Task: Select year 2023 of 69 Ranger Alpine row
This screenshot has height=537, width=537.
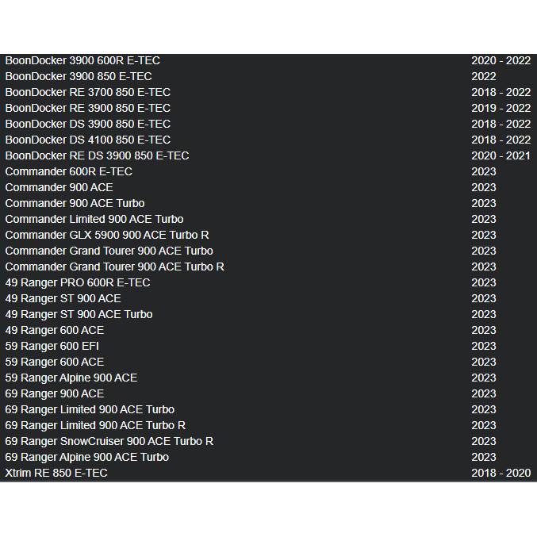Action: [484, 457]
